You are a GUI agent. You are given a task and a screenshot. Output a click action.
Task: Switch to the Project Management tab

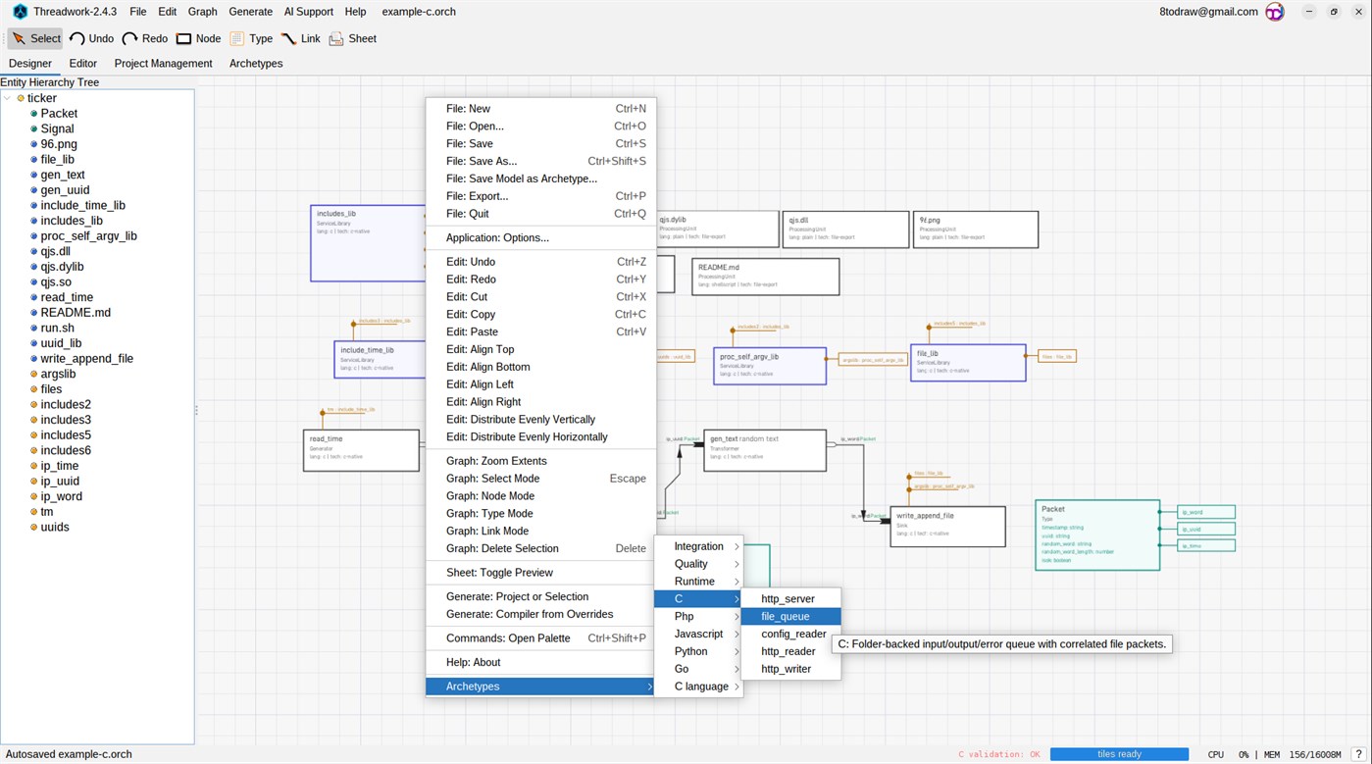click(x=163, y=64)
